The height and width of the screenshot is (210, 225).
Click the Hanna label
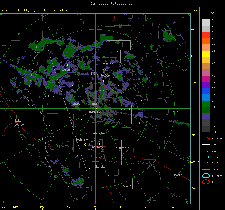(175, 111)
